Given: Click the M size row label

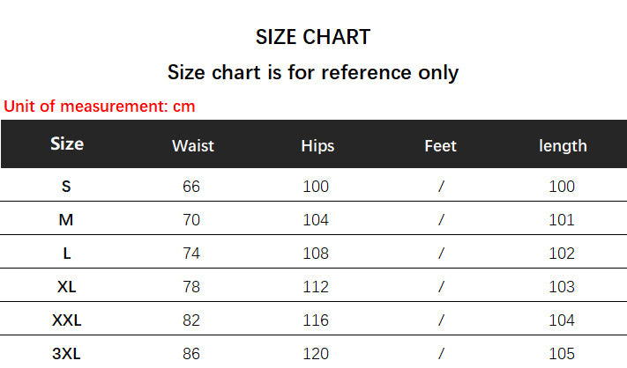Looking at the screenshot, I should click(x=66, y=220).
